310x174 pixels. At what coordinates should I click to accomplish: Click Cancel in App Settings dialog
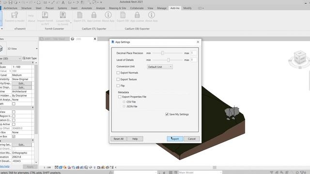[x=192, y=139]
